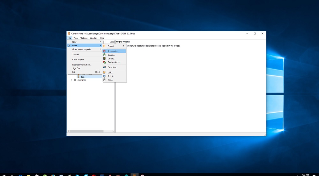Screen dimensions: 319x176
Task: Choose Schematic... in the Open submenu
Action: [x=114, y=51]
